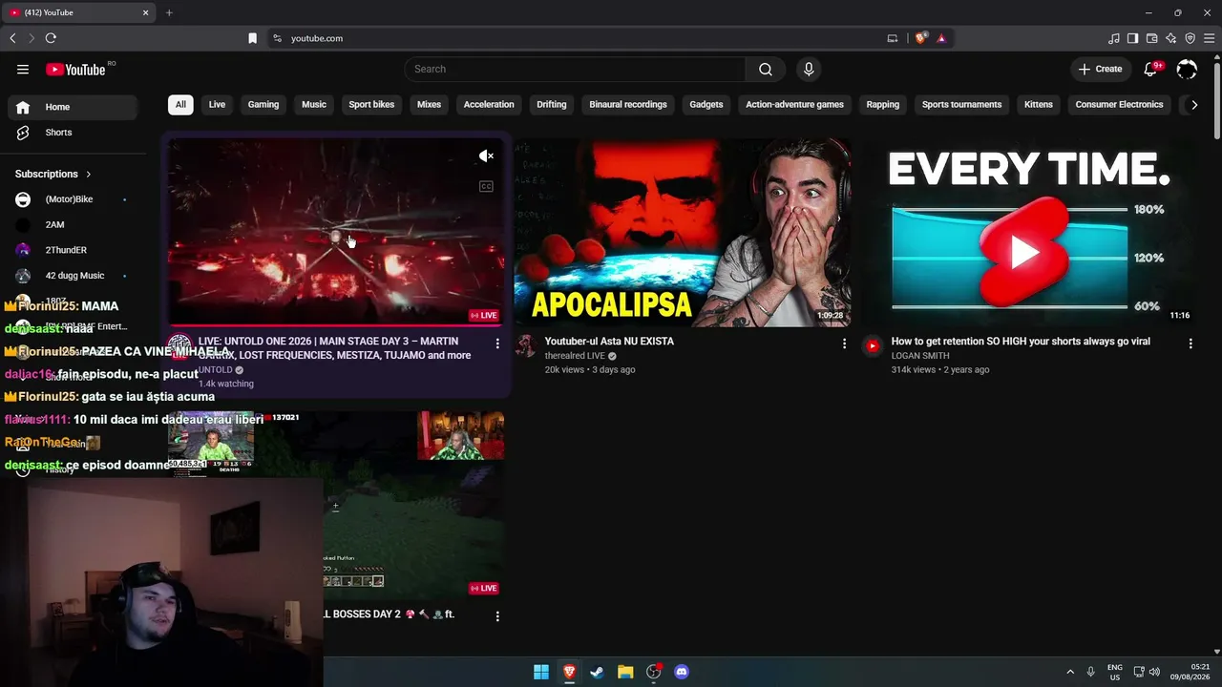This screenshot has width=1222, height=687.
Task: Filter feed by Music
Action: pyautogui.click(x=314, y=104)
